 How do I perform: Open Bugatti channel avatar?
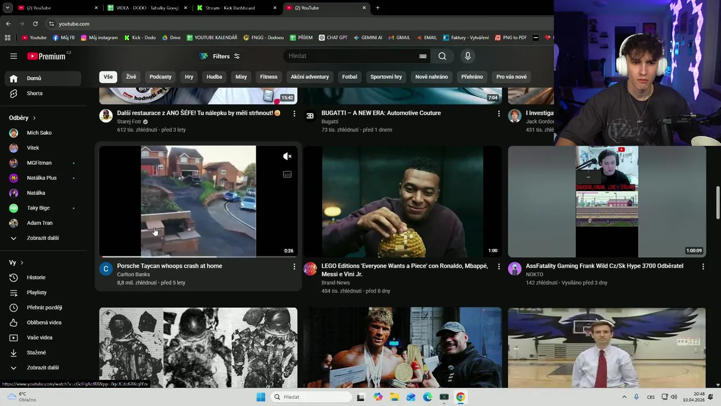click(310, 116)
